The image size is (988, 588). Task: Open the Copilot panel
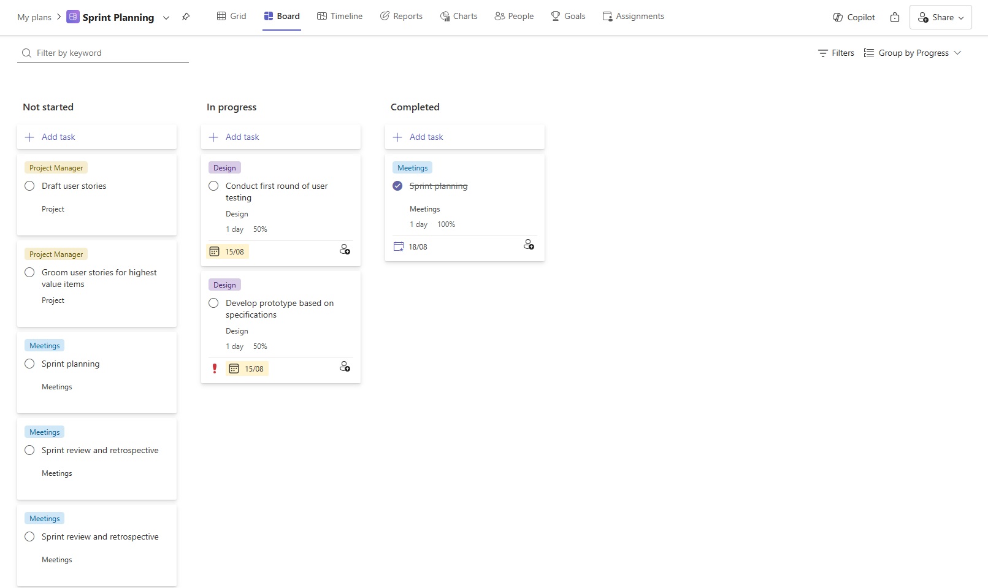(x=854, y=17)
